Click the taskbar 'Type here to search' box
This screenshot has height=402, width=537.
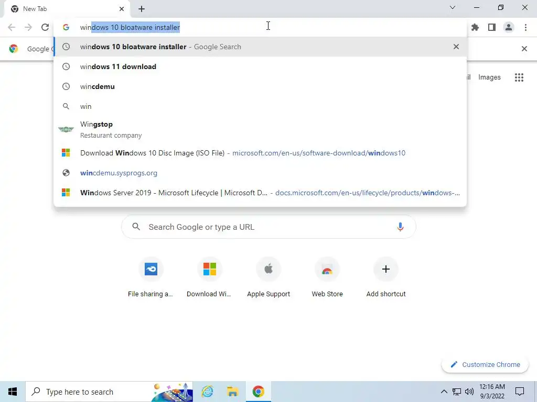click(109, 392)
